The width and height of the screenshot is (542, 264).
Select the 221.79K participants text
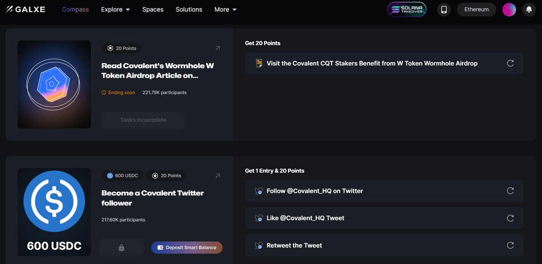[164, 93]
